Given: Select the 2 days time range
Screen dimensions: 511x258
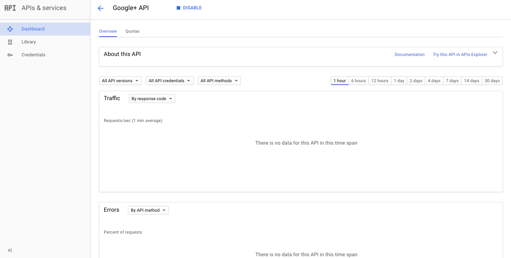Looking at the screenshot, I should [x=416, y=81].
